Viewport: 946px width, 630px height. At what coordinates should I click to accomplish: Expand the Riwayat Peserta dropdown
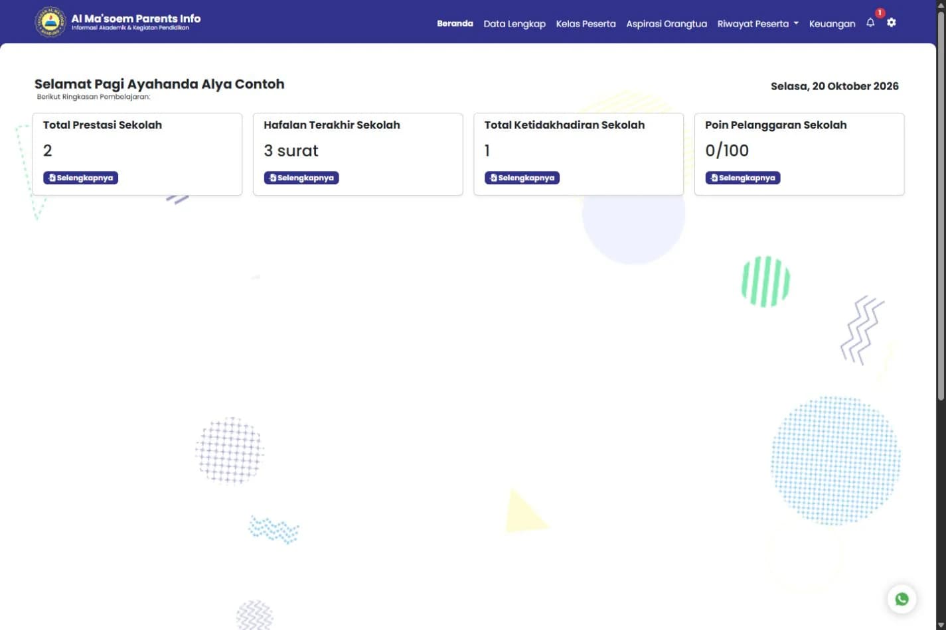click(757, 24)
